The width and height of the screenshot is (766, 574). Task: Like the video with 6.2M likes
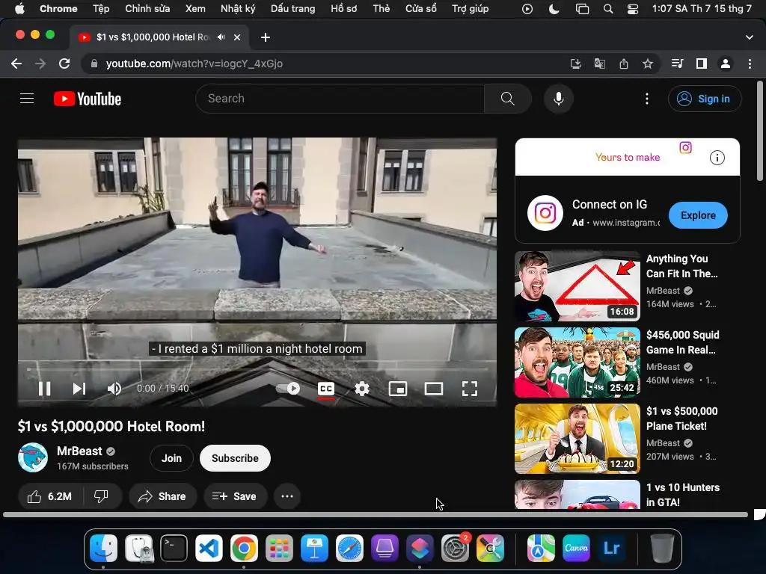(50, 496)
